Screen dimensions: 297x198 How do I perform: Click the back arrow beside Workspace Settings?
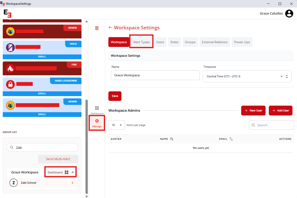110,27
